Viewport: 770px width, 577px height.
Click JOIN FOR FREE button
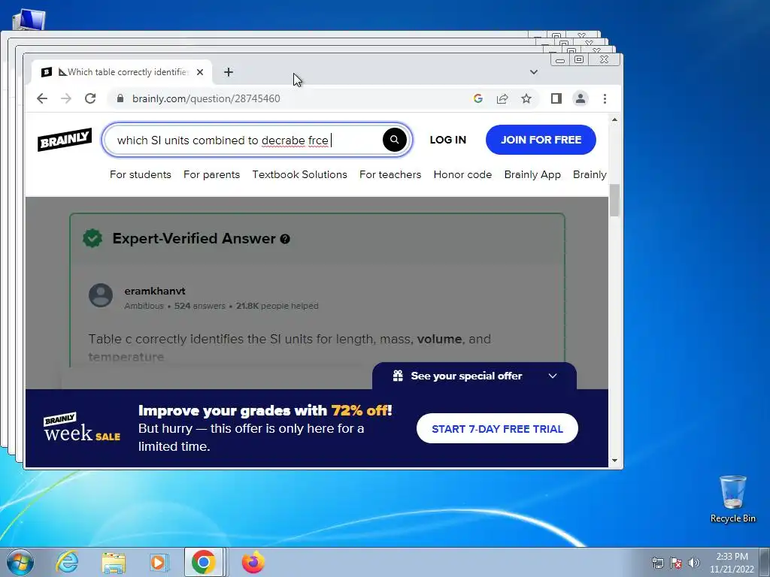click(541, 140)
